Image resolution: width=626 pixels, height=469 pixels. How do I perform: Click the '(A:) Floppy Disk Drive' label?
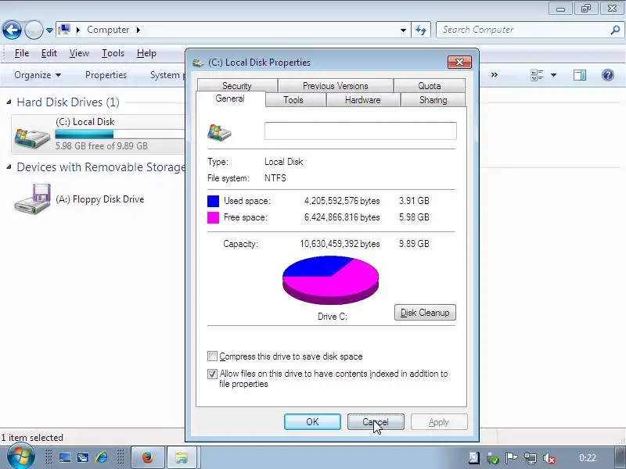click(100, 199)
